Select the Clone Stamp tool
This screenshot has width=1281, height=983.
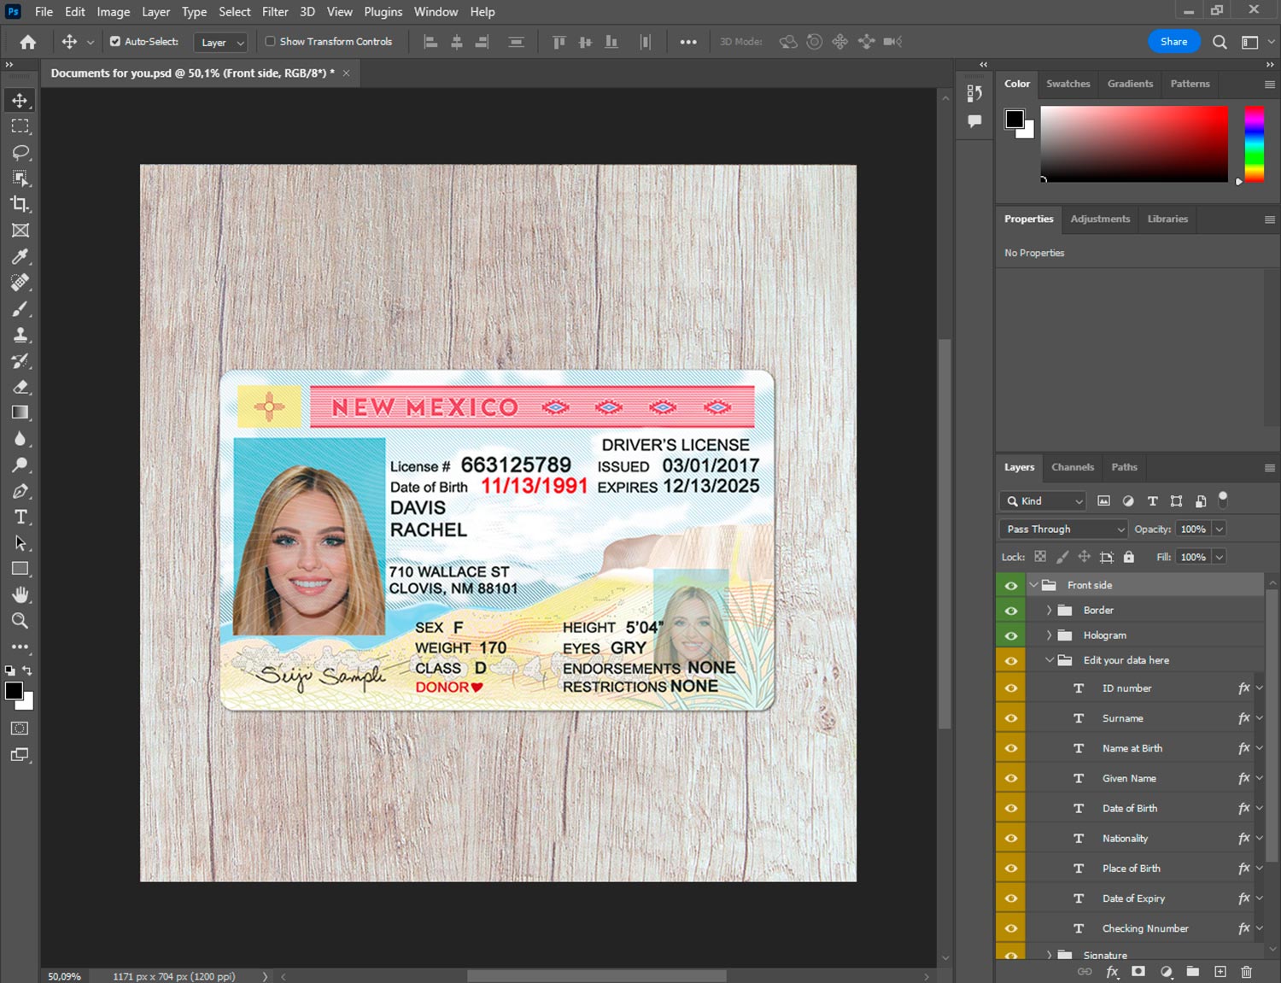point(20,335)
